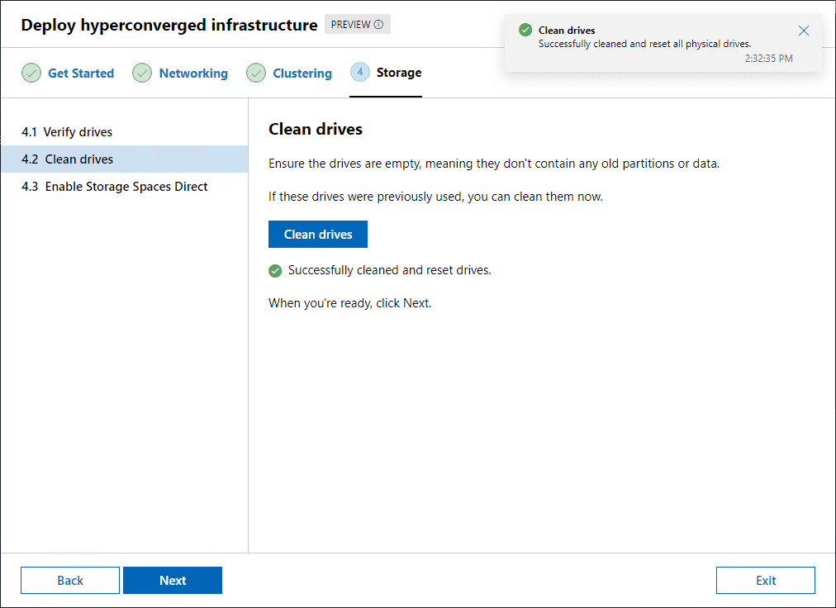Open the Get Started tab
Image resolution: width=836 pixels, height=608 pixels.
81,74
